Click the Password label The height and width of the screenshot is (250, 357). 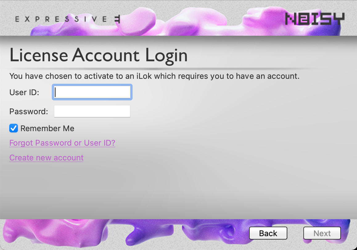coord(29,111)
